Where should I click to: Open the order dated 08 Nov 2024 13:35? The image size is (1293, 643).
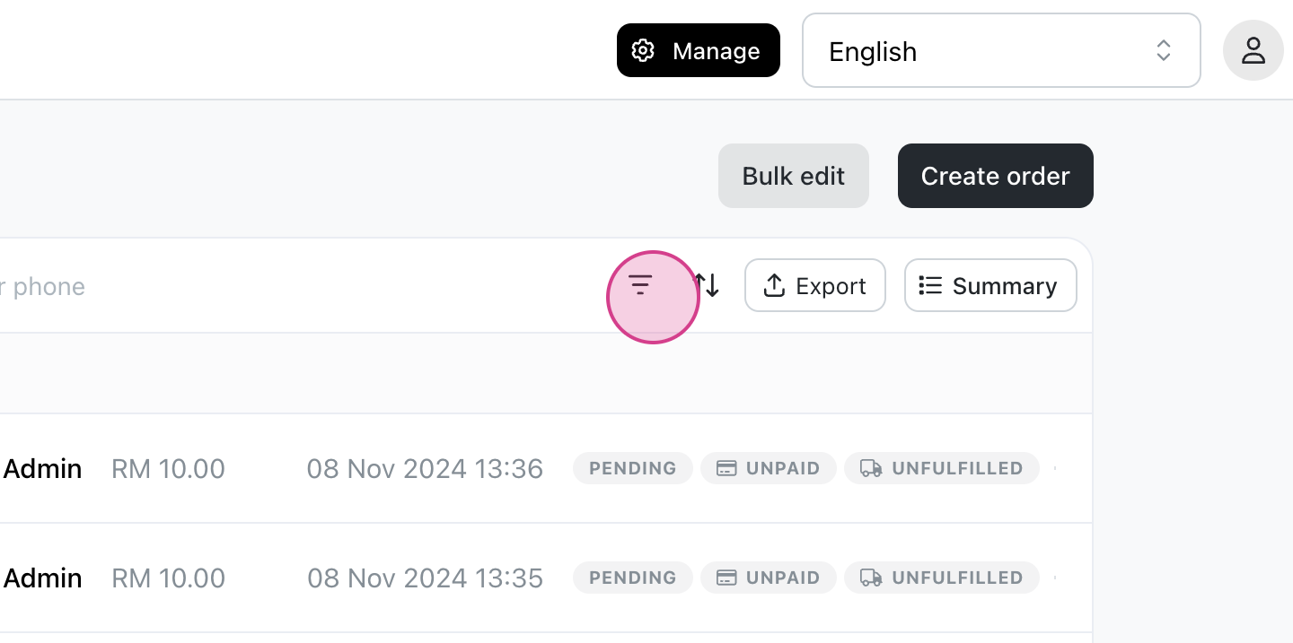tap(425, 578)
